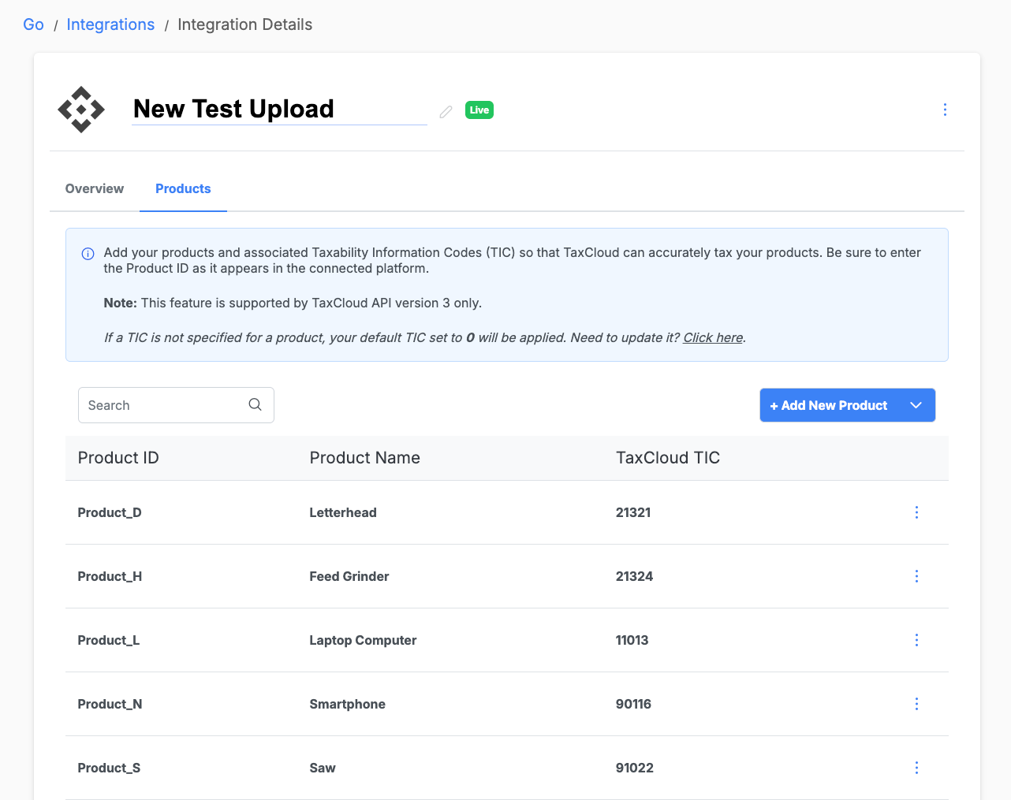Click the integration logo icon

click(81, 110)
